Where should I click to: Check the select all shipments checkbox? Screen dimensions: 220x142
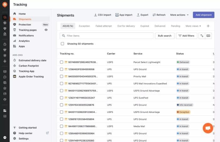coord(62,44)
